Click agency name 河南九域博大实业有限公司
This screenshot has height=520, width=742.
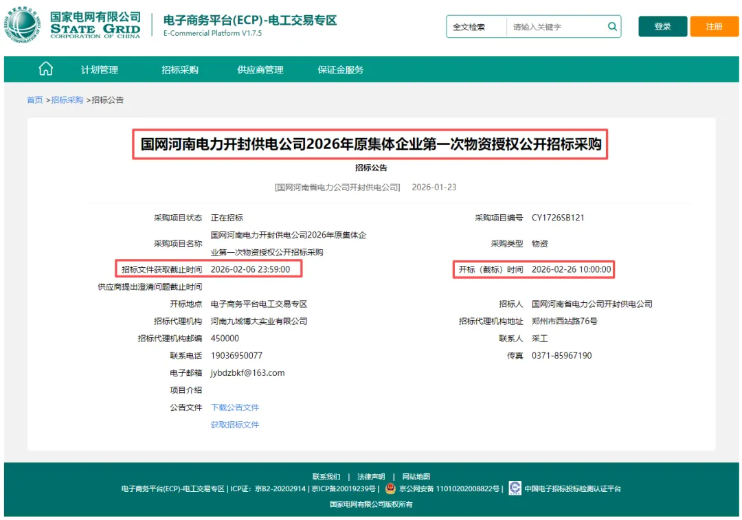(x=259, y=321)
